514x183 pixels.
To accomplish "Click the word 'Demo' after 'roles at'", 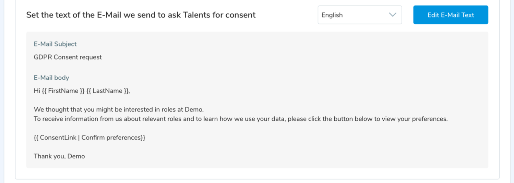I will click(194, 110).
